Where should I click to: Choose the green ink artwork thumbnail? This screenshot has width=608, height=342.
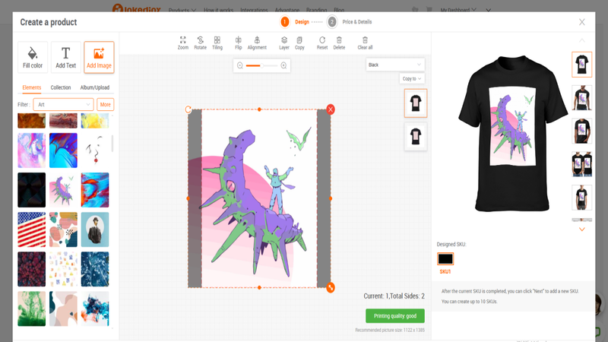(x=31, y=309)
